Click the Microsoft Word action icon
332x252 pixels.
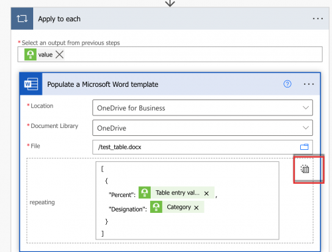[x=31, y=84]
